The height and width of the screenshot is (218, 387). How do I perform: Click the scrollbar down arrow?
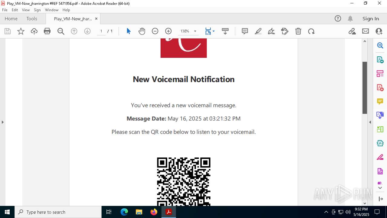point(365,203)
